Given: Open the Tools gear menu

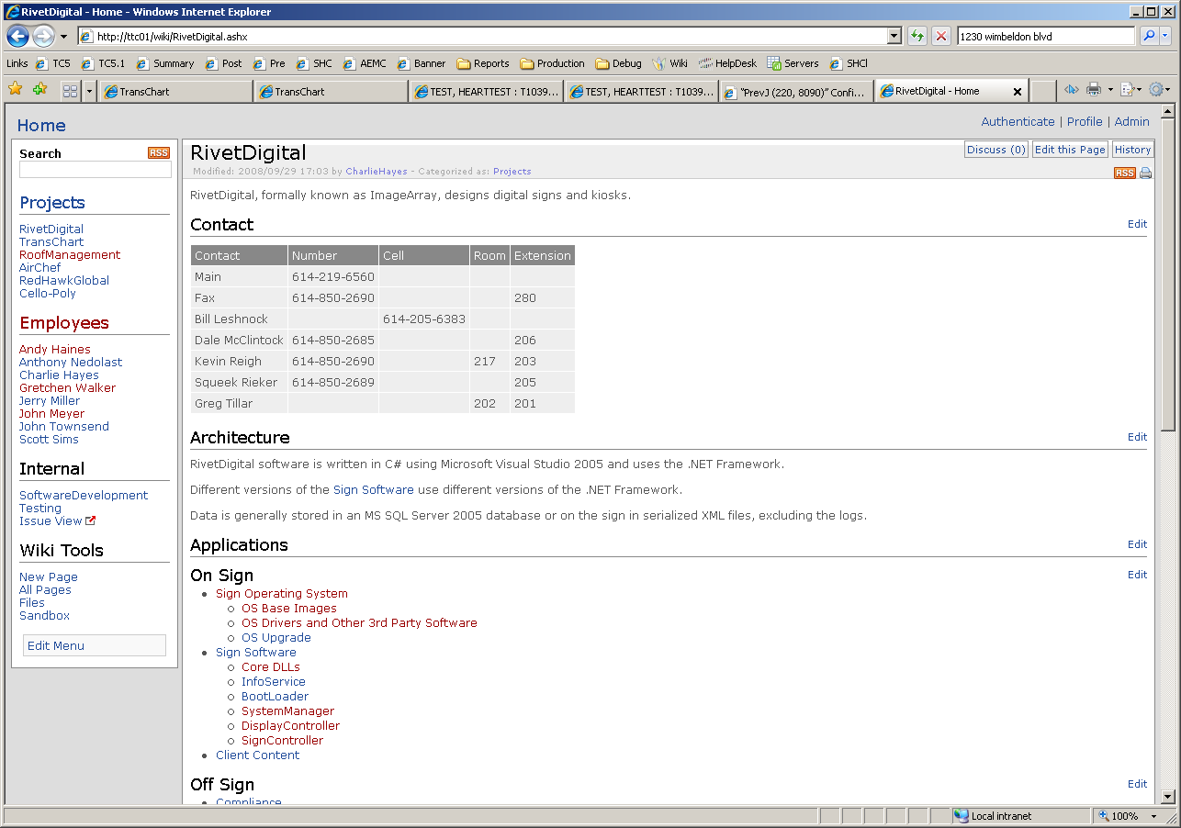Looking at the screenshot, I should (1158, 90).
